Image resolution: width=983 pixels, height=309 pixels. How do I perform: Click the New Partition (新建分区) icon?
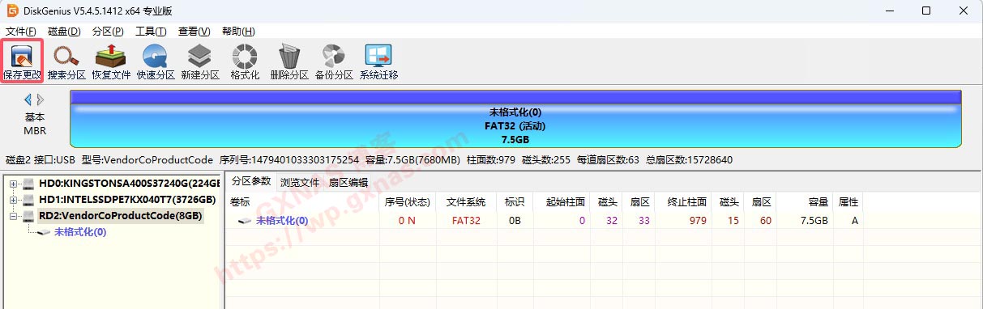[200, 62]
